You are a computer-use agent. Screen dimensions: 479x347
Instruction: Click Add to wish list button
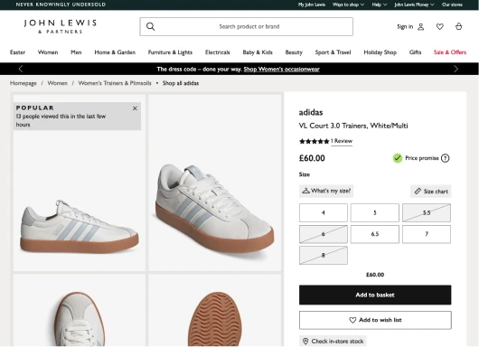point(375,320)
